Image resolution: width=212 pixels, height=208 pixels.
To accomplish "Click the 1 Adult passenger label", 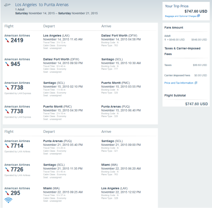I will (20, 10).
